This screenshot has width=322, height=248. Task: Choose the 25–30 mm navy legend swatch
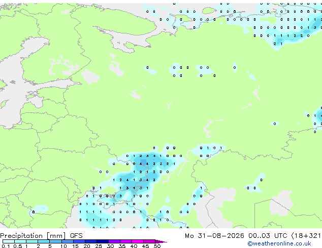coord(103,241)
